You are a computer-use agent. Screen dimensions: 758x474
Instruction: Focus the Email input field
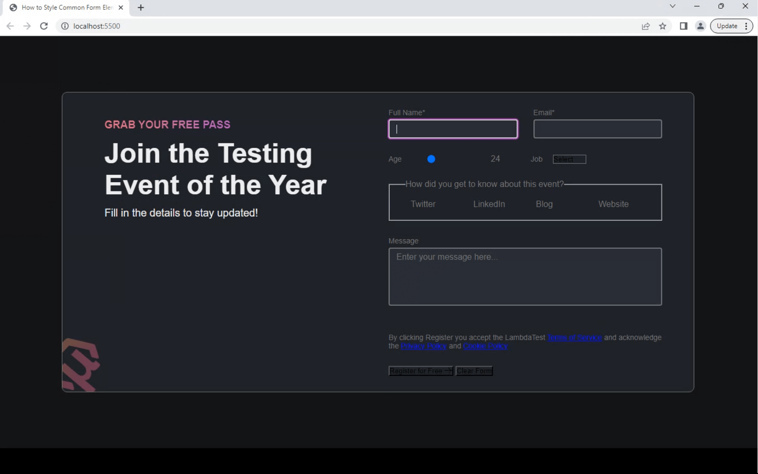point(597,129)
